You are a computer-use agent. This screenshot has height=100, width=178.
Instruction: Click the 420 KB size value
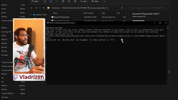[x=23, y=89]
